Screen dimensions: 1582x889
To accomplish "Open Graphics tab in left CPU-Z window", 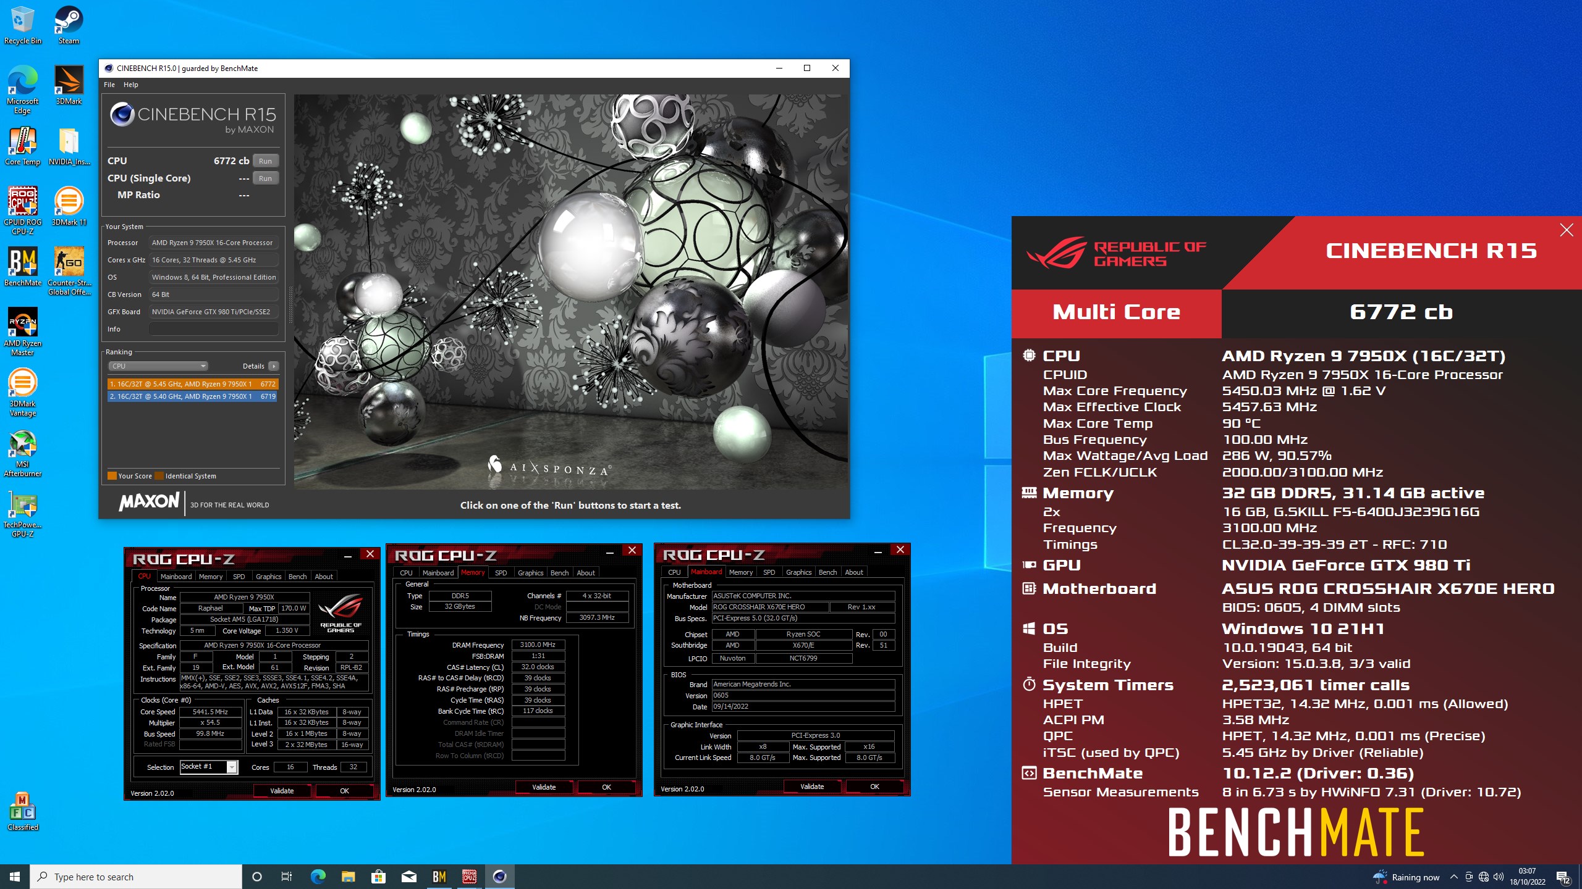I will [x=268, y=576].
